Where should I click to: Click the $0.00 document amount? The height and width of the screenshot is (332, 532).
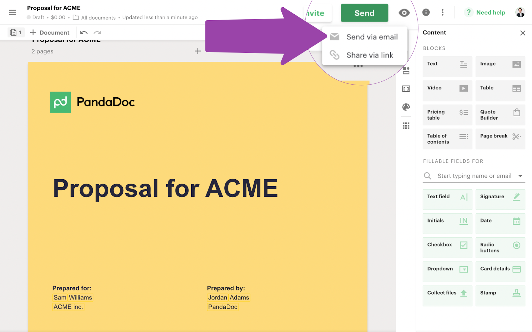coord(58,17)
